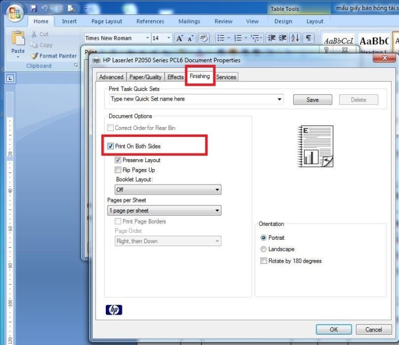Open the Table Tools Layout tab
399x345 pixels.
[x=314, y=21]
